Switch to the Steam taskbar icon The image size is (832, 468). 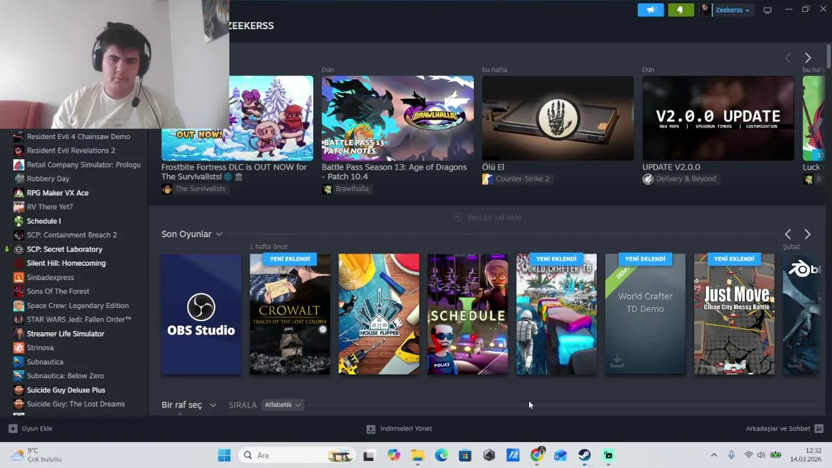584,455
